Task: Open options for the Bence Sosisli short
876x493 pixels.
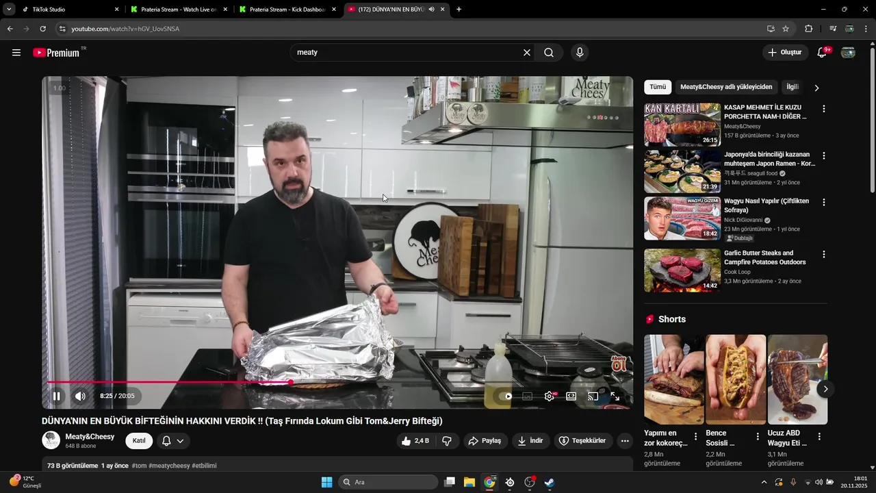Action: coord(758,436)
